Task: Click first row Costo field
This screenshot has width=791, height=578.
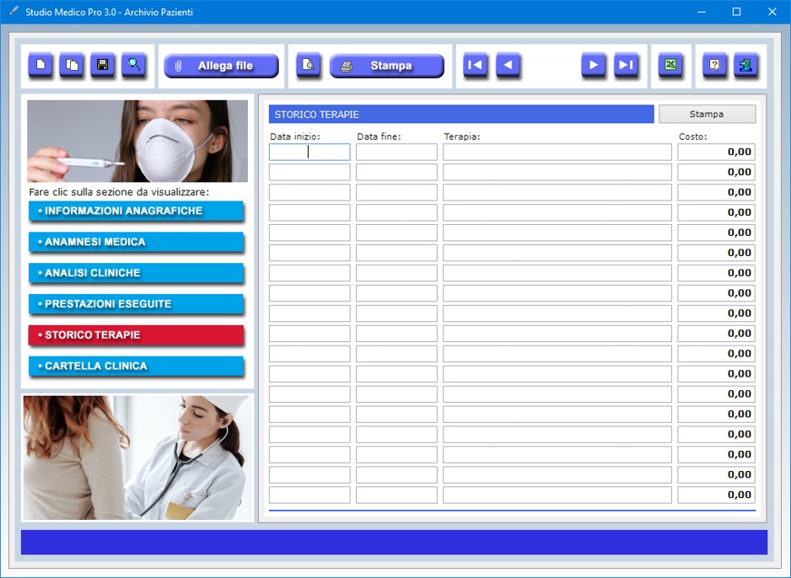Action: tap(717, 152)
